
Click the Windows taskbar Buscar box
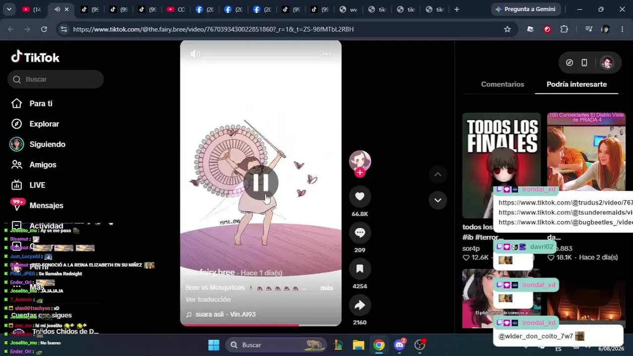[x=277, y=345]
